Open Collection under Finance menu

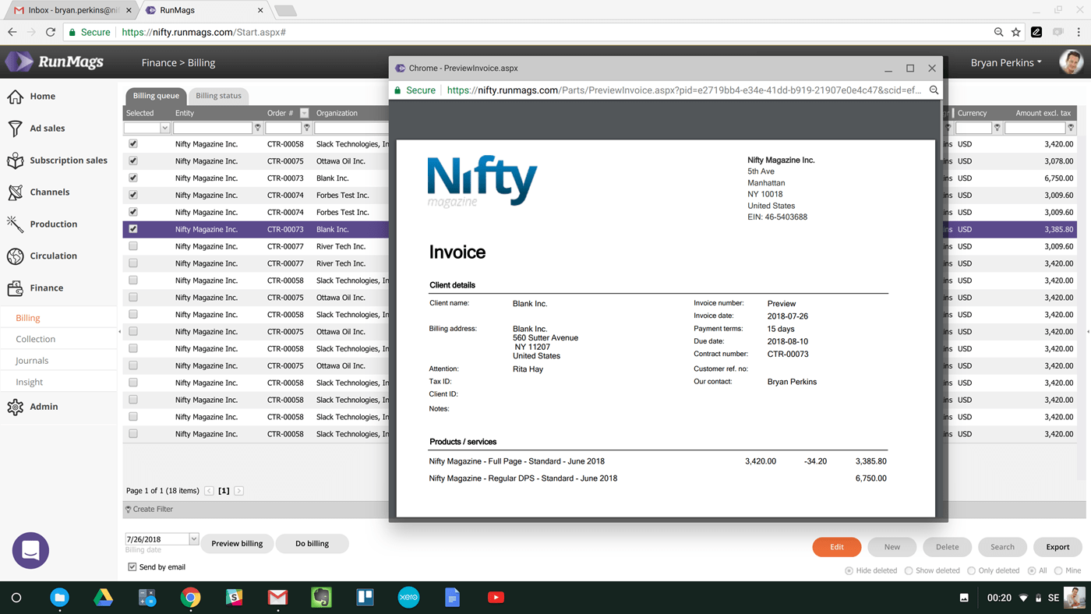[36, 339]
